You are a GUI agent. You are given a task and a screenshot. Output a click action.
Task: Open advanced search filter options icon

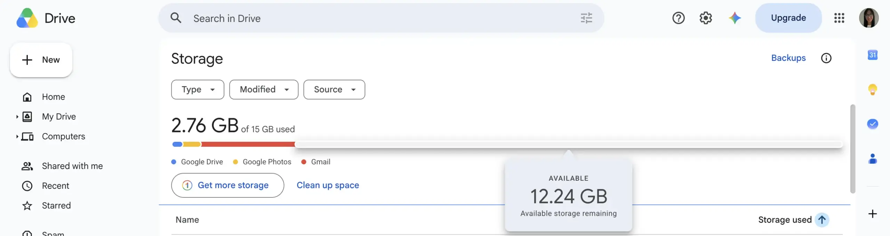point(586,18)
